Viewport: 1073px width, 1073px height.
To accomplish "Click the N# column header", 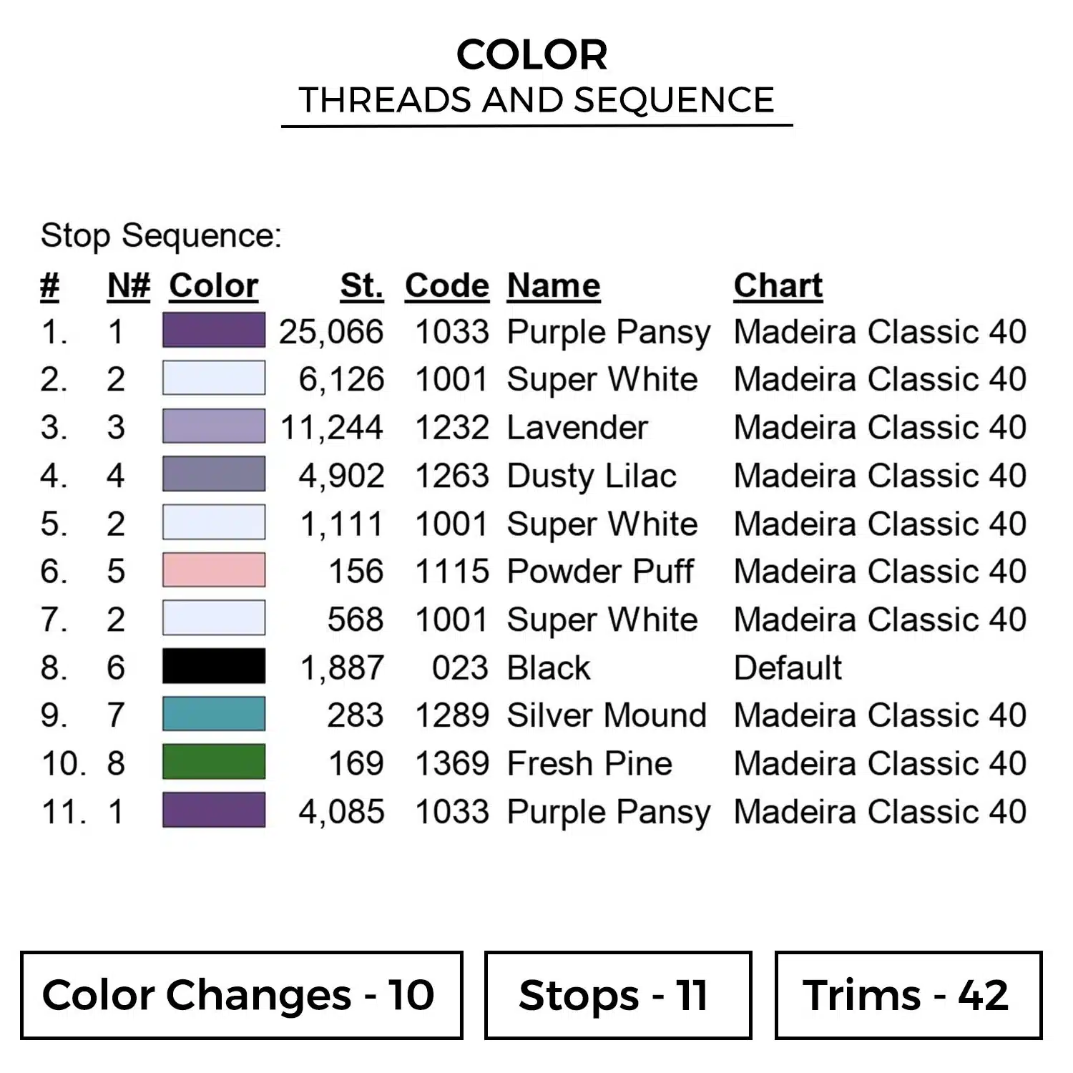I will click(129, 286).
